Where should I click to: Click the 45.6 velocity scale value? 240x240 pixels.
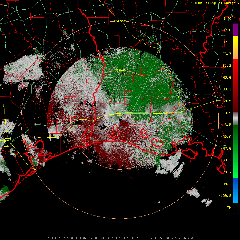click(x=227, y=77)
